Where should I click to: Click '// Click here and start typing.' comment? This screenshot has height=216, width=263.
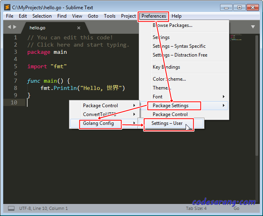pyautogui.click(x=78, y=45)
